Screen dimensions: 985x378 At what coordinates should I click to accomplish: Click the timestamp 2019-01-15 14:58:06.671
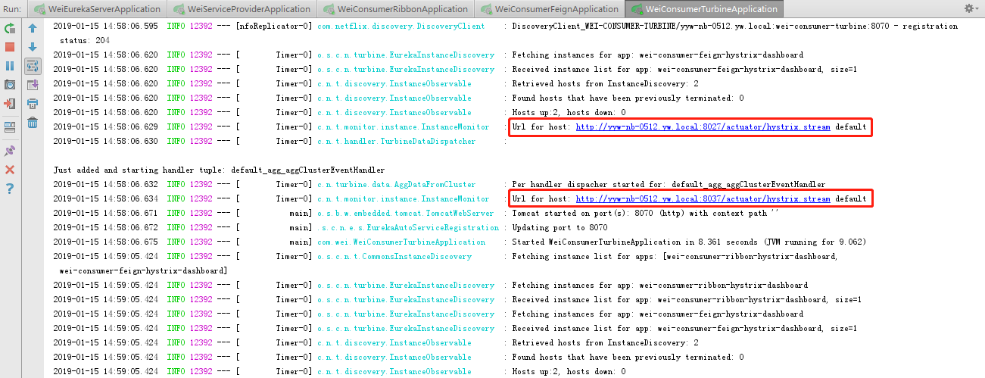coord(106,214)
